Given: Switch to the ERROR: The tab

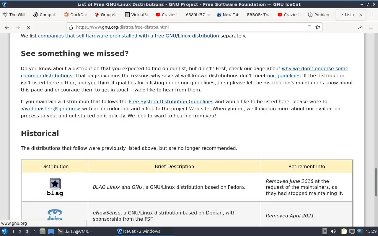Looking at the screenshot, I should coord(259,15).
